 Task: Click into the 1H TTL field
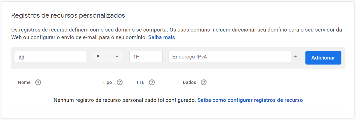tap(146, 56)
